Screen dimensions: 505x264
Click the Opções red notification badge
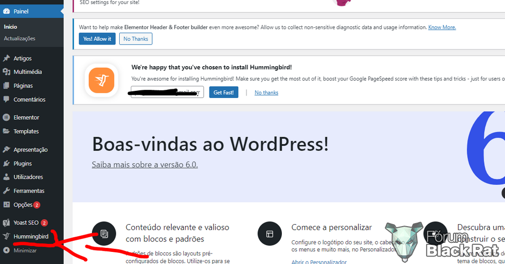pos(37,205)
